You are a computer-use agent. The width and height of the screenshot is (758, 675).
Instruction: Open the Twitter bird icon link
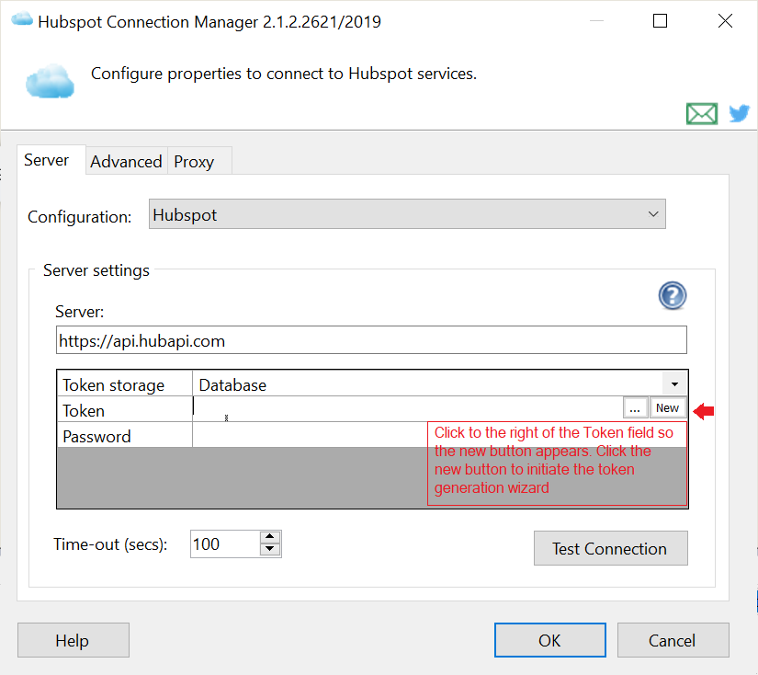click(739, 114)
